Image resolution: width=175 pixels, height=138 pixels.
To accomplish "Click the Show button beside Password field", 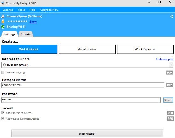I will pyautogui.click(x=168, y=100).
